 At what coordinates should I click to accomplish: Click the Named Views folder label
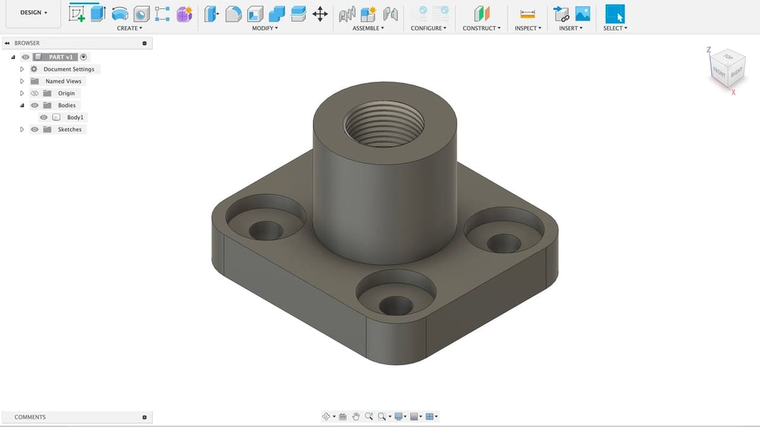tap(63, 82)
